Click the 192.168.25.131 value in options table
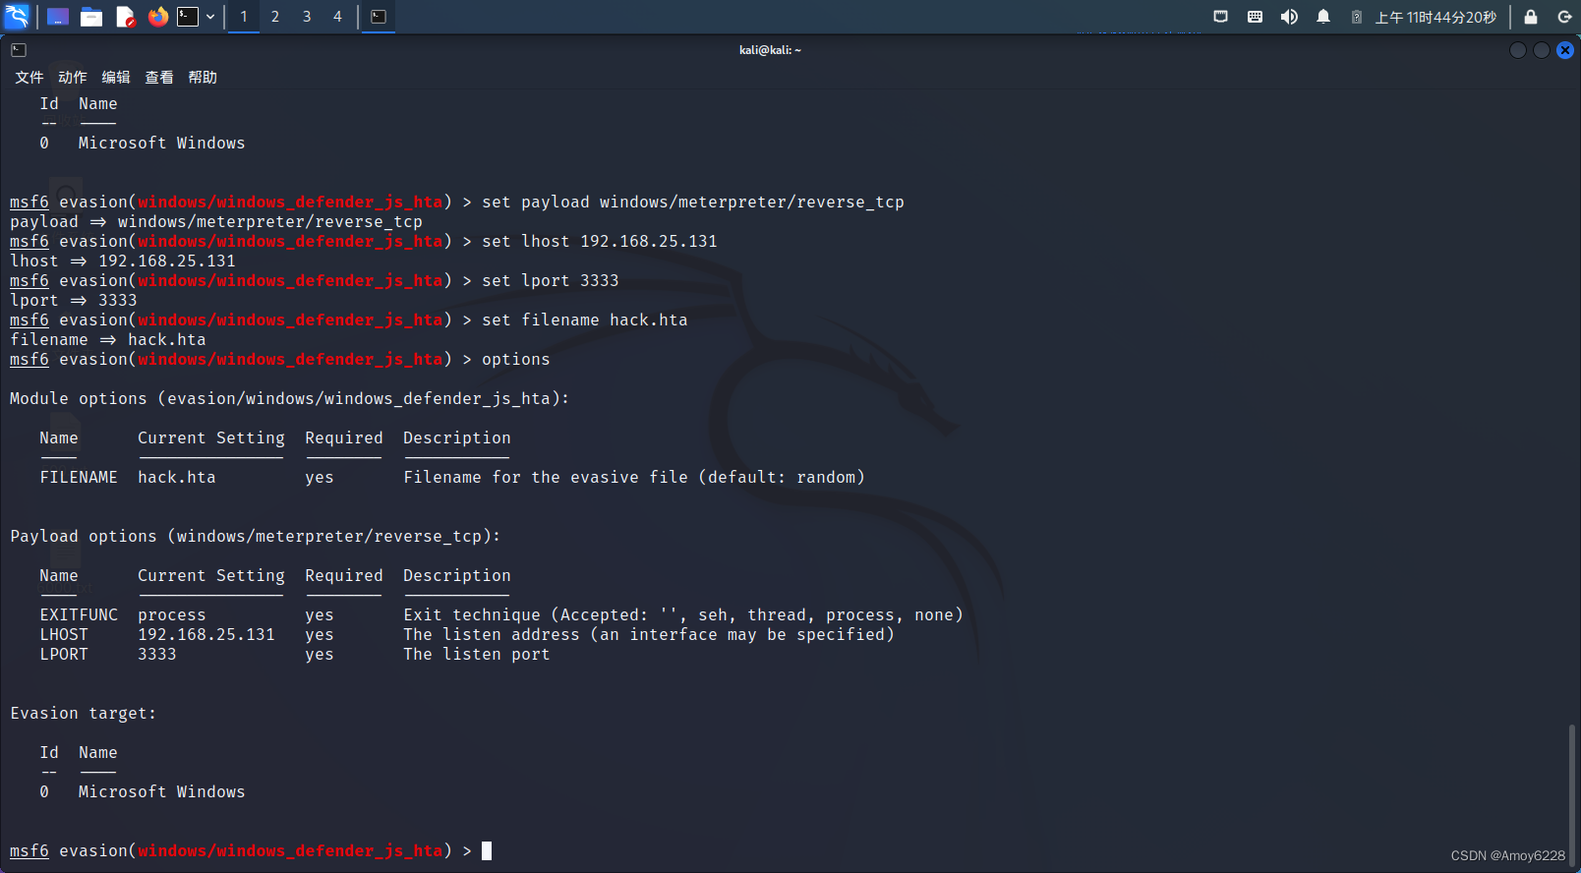1581x873 pixels. tap(206, 635)
